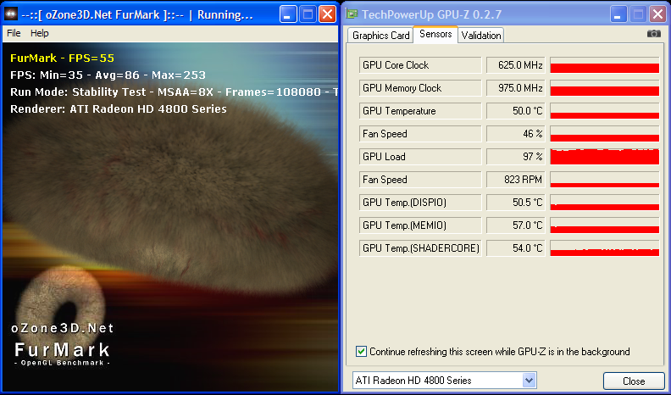
Task: Open the Validation tab
Action: 481,36
